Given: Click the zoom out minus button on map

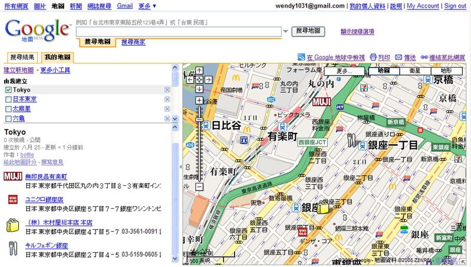Looking at the screenshot, I should pos(199,186).
